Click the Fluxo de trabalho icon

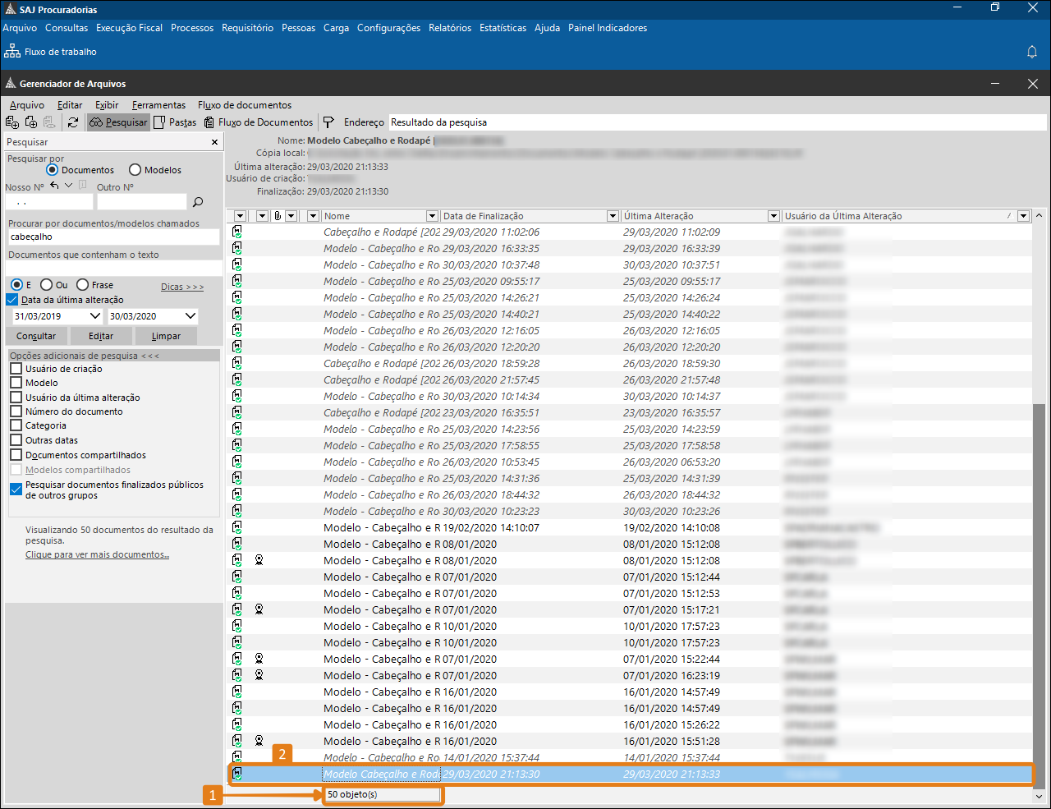(x=12, y=52)
